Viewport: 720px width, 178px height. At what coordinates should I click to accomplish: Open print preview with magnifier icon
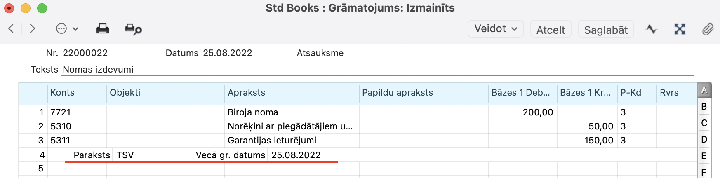(x=133, y=29)
